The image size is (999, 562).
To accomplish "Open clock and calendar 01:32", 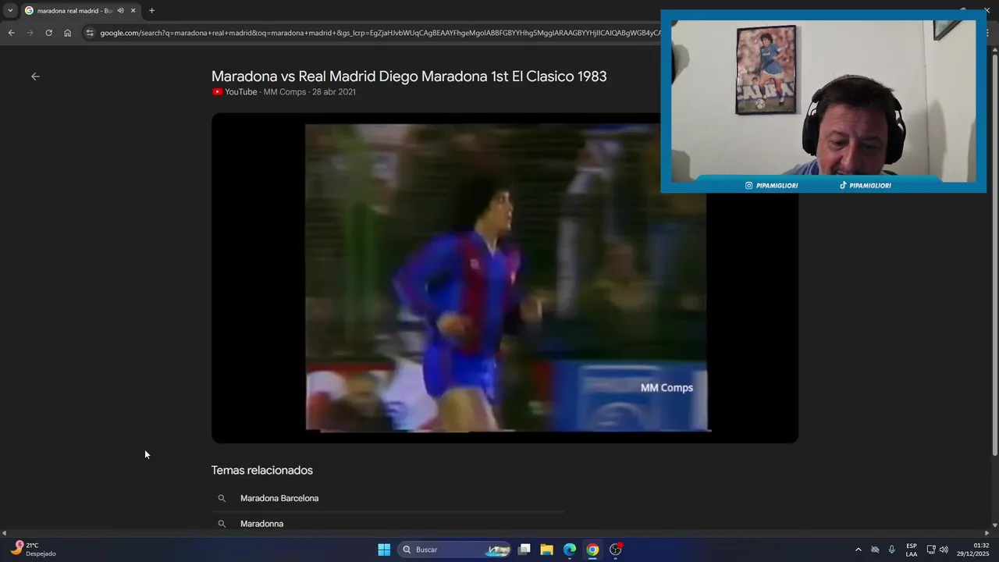I will 972,550.
